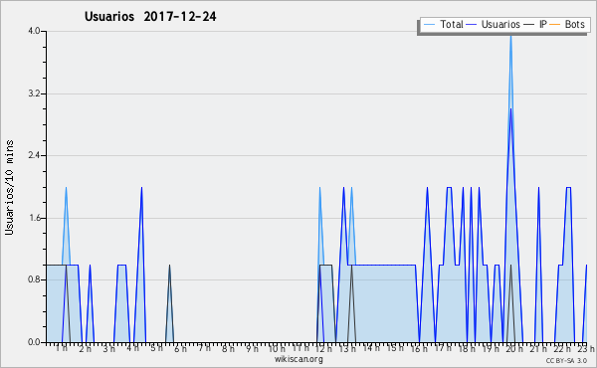Click the '11 h' x-axis label
The image size is (597, 368).
(x=300, y=348)
